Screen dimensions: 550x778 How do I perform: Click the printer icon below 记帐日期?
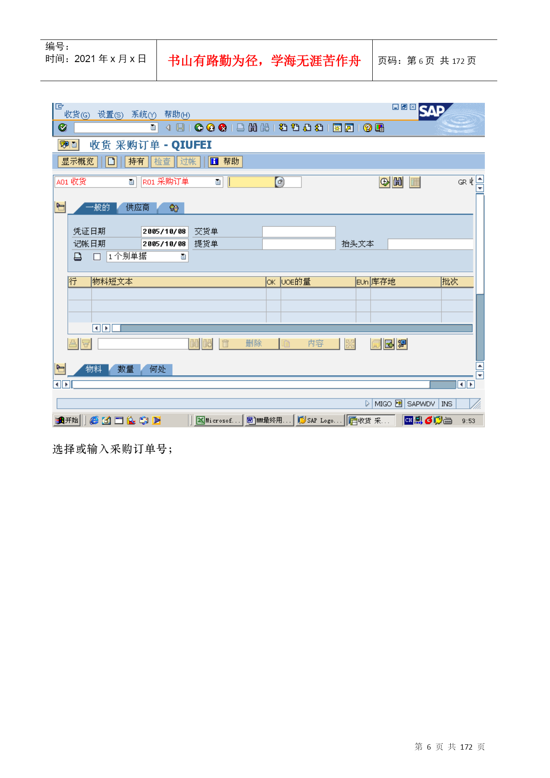click(78, 257)
